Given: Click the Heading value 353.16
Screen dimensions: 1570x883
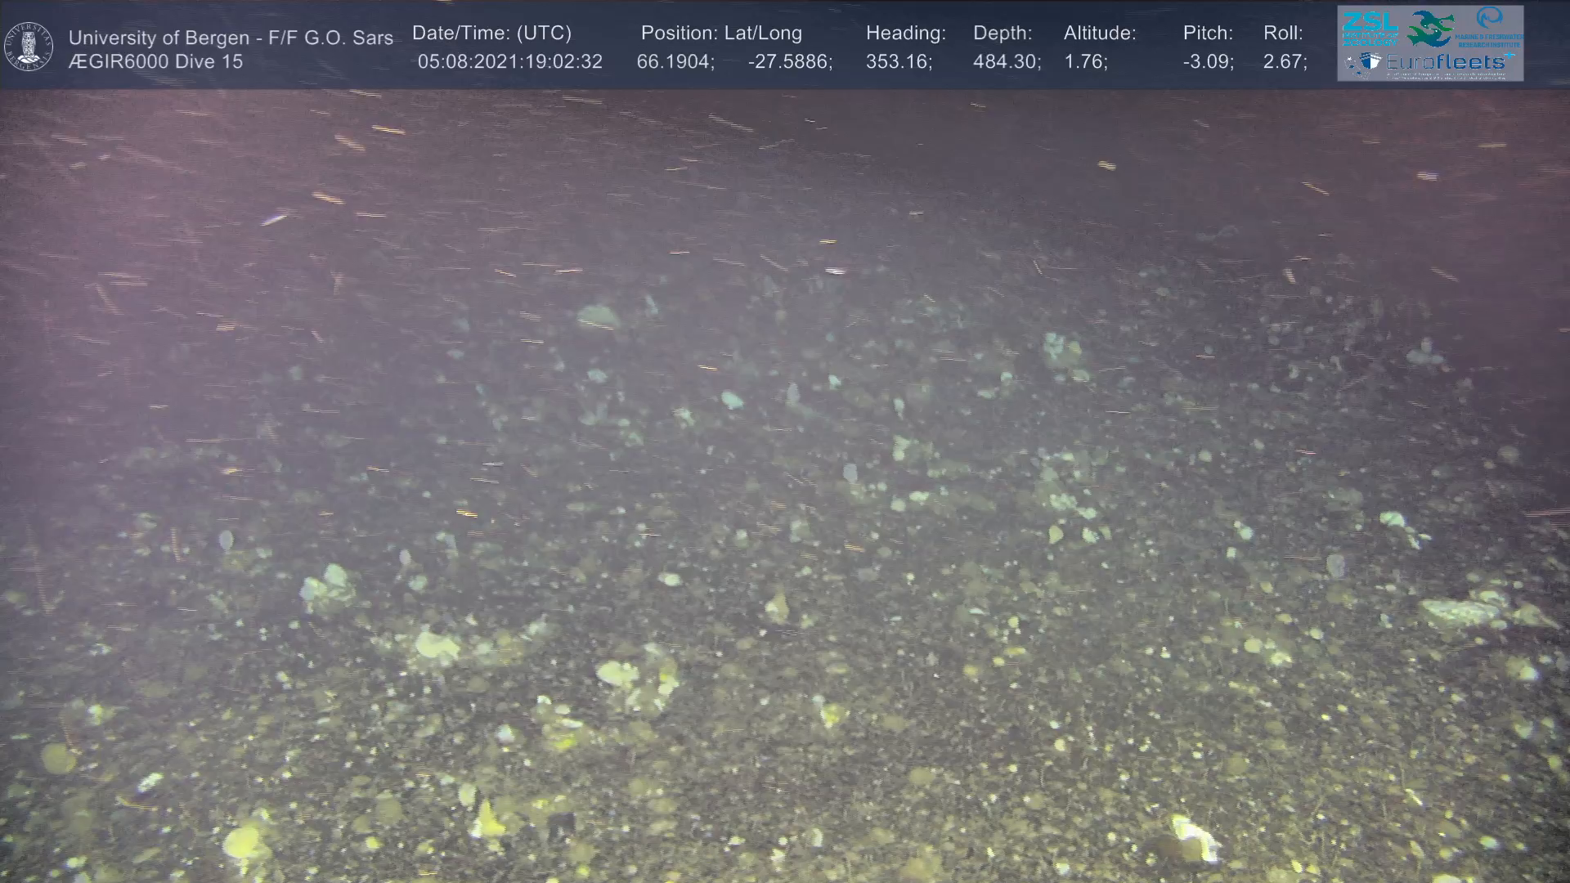Looking at the screenshot, I should (898, 61).
